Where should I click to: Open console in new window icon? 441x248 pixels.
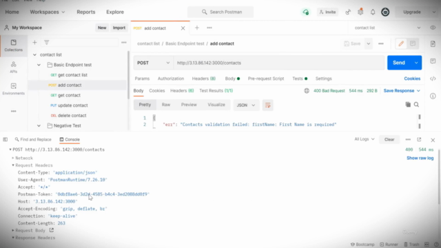419,139
